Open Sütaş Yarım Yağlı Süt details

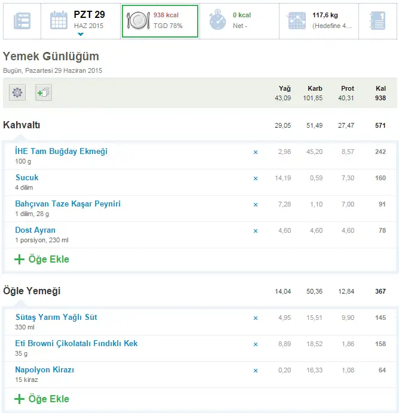click(x=56, y=318)
